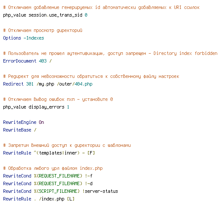Click the %{SCRIPT_FILENAME} variable
The image size is (221, 206).
[x=57, y=191]
